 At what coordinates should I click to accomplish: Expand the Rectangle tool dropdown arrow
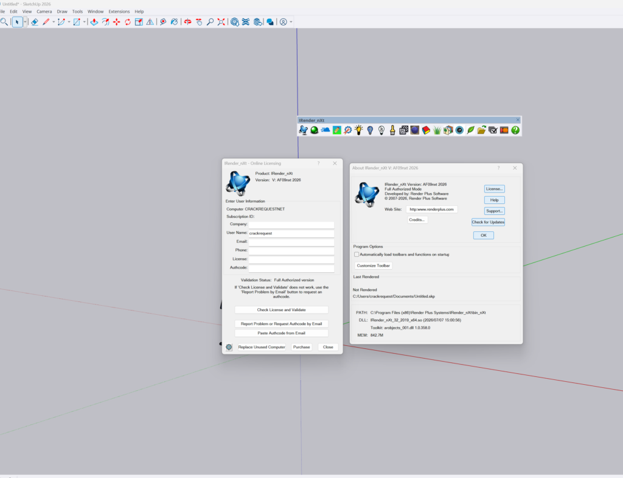(84, 22)
